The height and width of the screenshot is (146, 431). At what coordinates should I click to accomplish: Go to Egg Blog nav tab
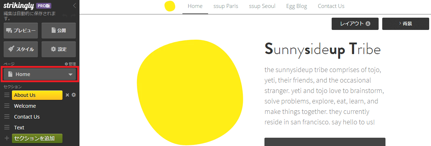[x=297, y=6]
